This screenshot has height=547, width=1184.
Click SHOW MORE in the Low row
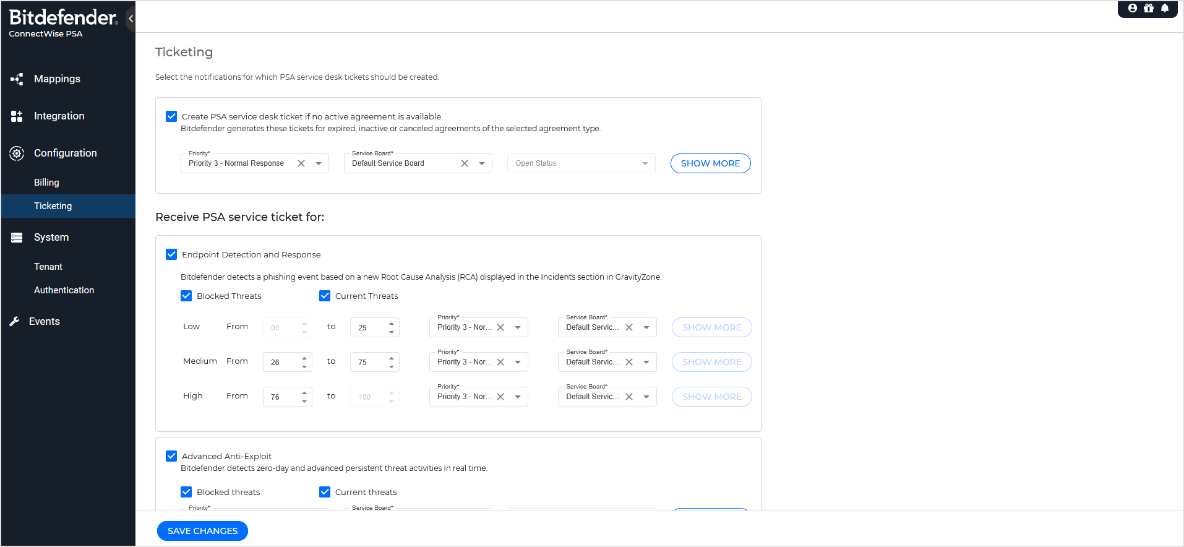click(712, 327)
